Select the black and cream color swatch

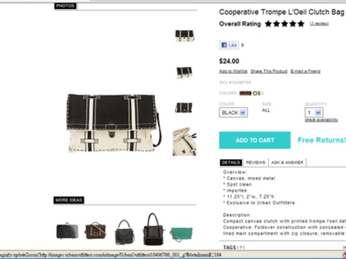(257, 93)
